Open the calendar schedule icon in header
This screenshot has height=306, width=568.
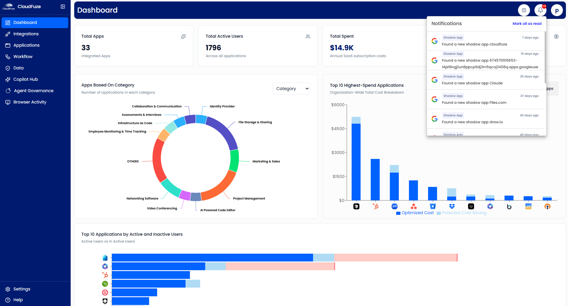point(524,10)
